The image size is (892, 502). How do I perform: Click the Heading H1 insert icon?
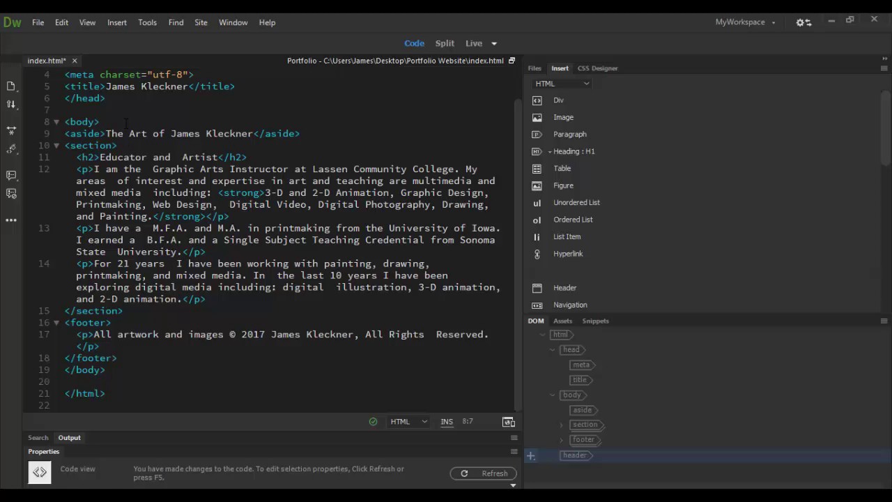click(x=536, y=151)
